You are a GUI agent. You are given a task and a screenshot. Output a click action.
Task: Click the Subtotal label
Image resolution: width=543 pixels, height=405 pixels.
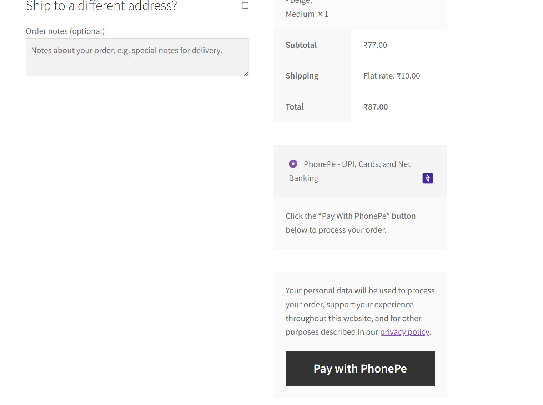(301, 45)
